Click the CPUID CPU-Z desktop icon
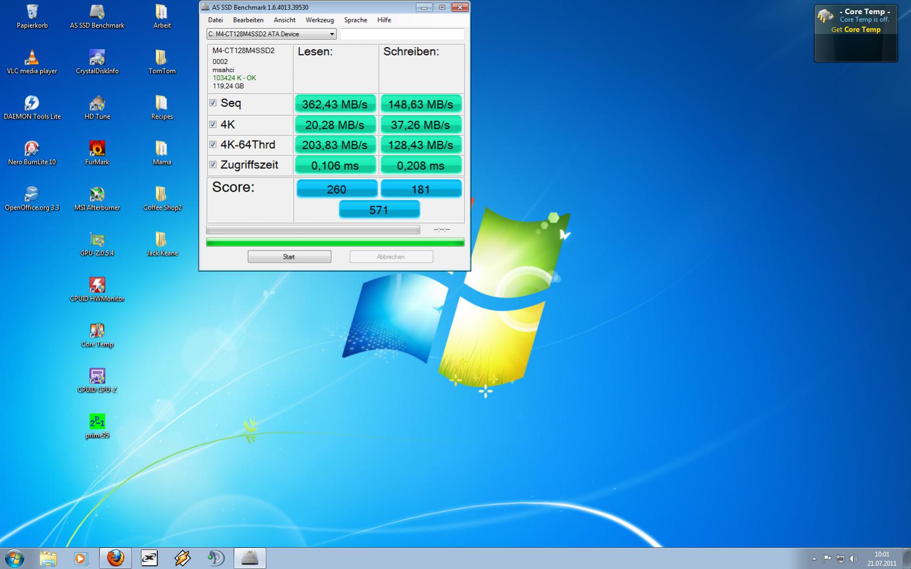Image resolution: width=911 pixels, height=569 pixels. (97, 381)
